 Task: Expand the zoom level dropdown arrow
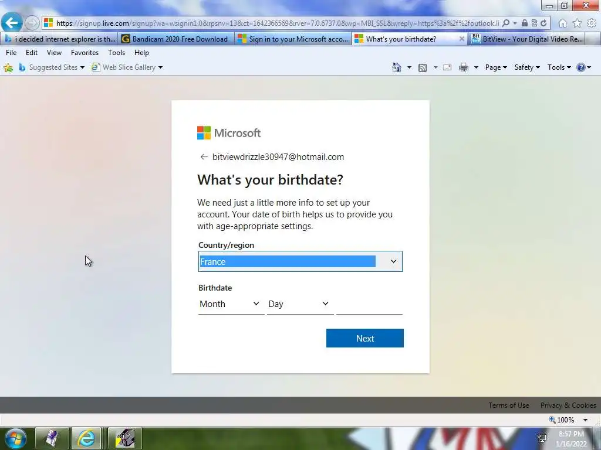point(585,420)
